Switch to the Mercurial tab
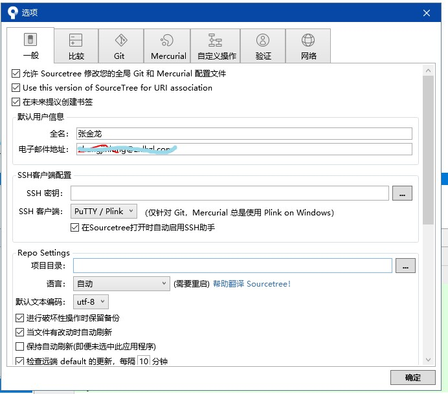This screenshot has width=448, height=394. [x=167, y=46]
